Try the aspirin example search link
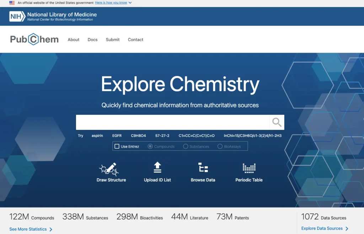 [x=97, y=136]
